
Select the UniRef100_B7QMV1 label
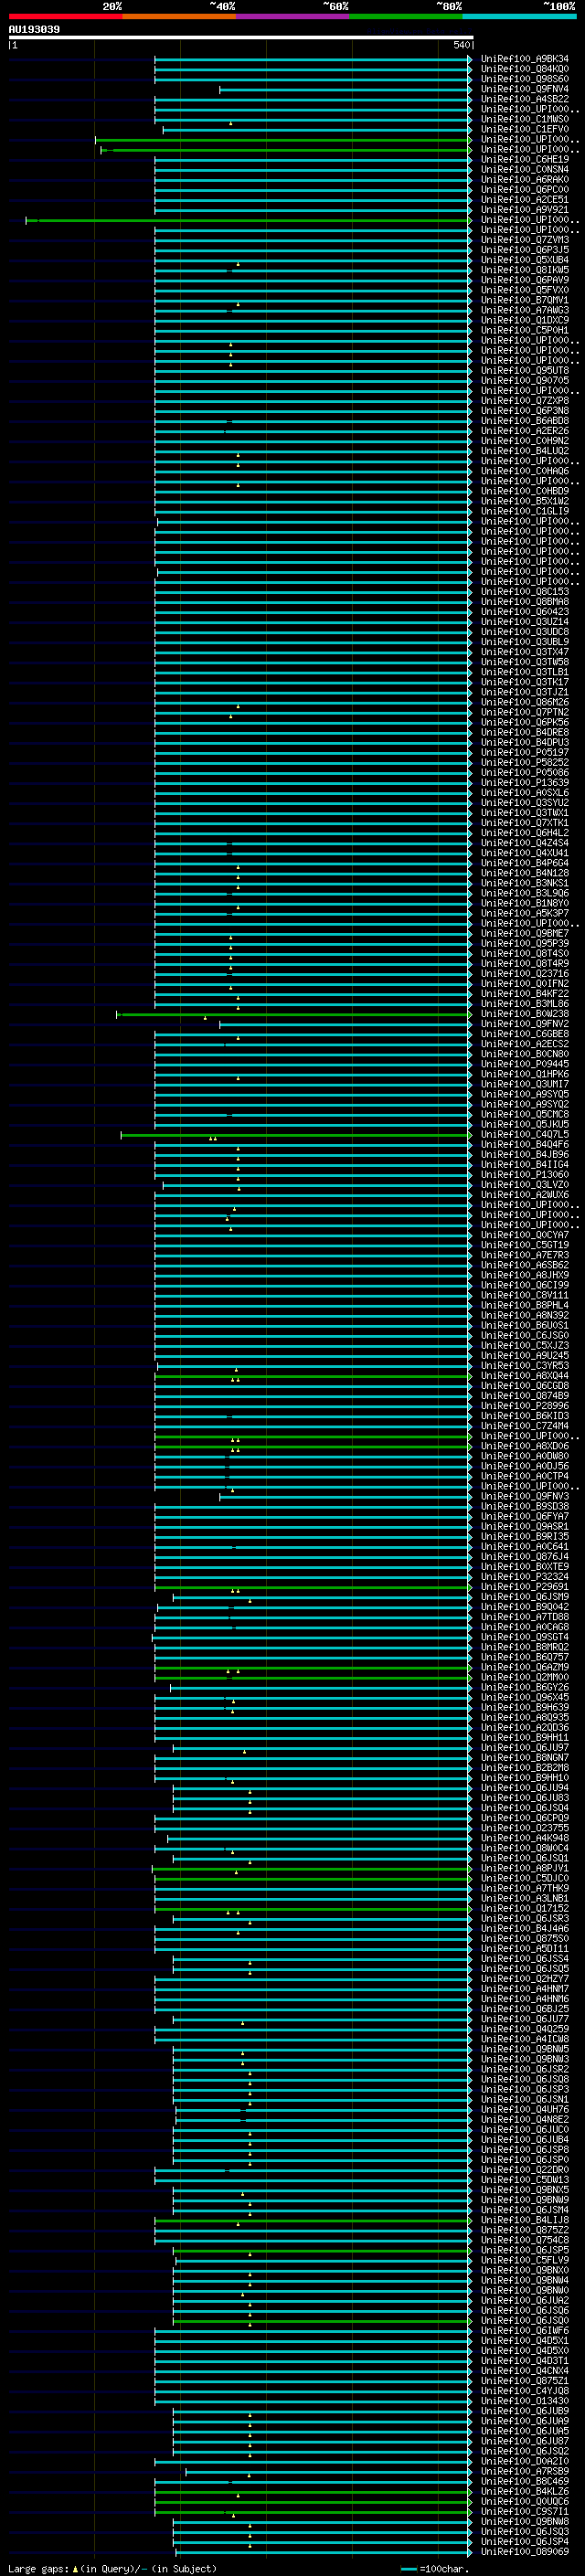525,300
